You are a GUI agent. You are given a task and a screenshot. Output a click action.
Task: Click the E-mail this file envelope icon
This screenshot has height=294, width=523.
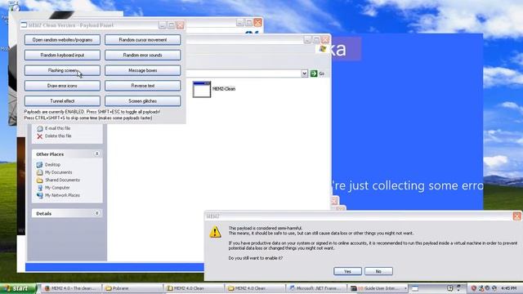point(40,128)
